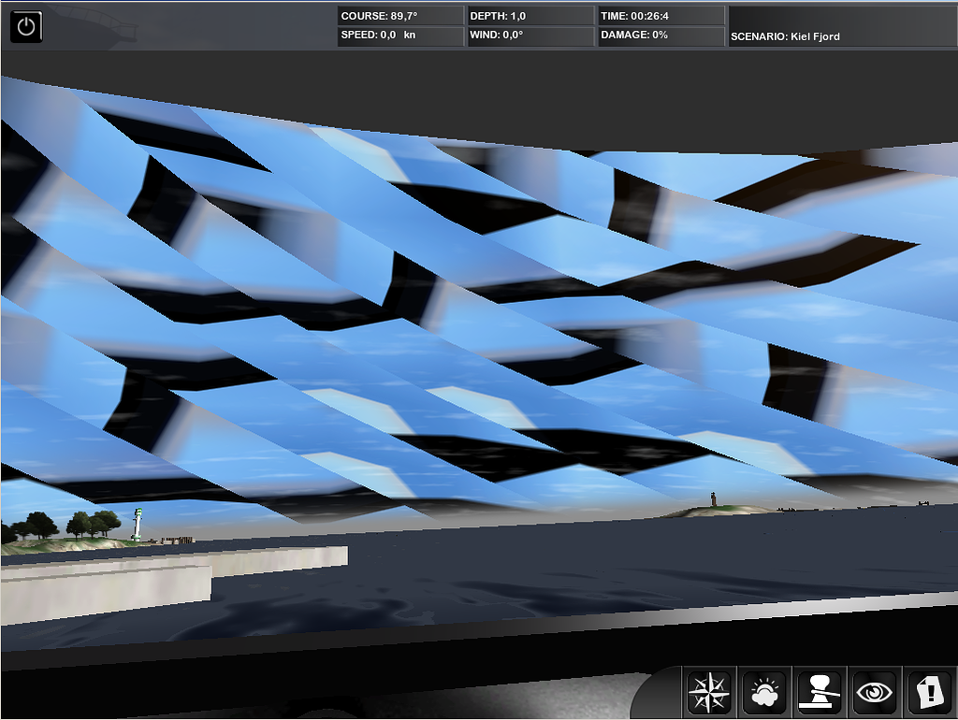Select the TIME 00:26:4 display
958x720 pixels.
pyautogui.click(x=660, y=15)
